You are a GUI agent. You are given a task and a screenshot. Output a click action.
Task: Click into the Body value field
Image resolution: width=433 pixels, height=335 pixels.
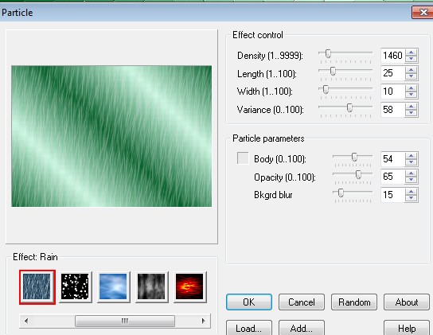[x=392, y=159]
